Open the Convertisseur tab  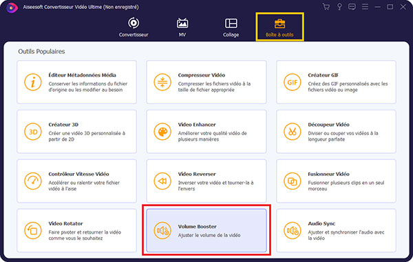(x=134, y=27)
